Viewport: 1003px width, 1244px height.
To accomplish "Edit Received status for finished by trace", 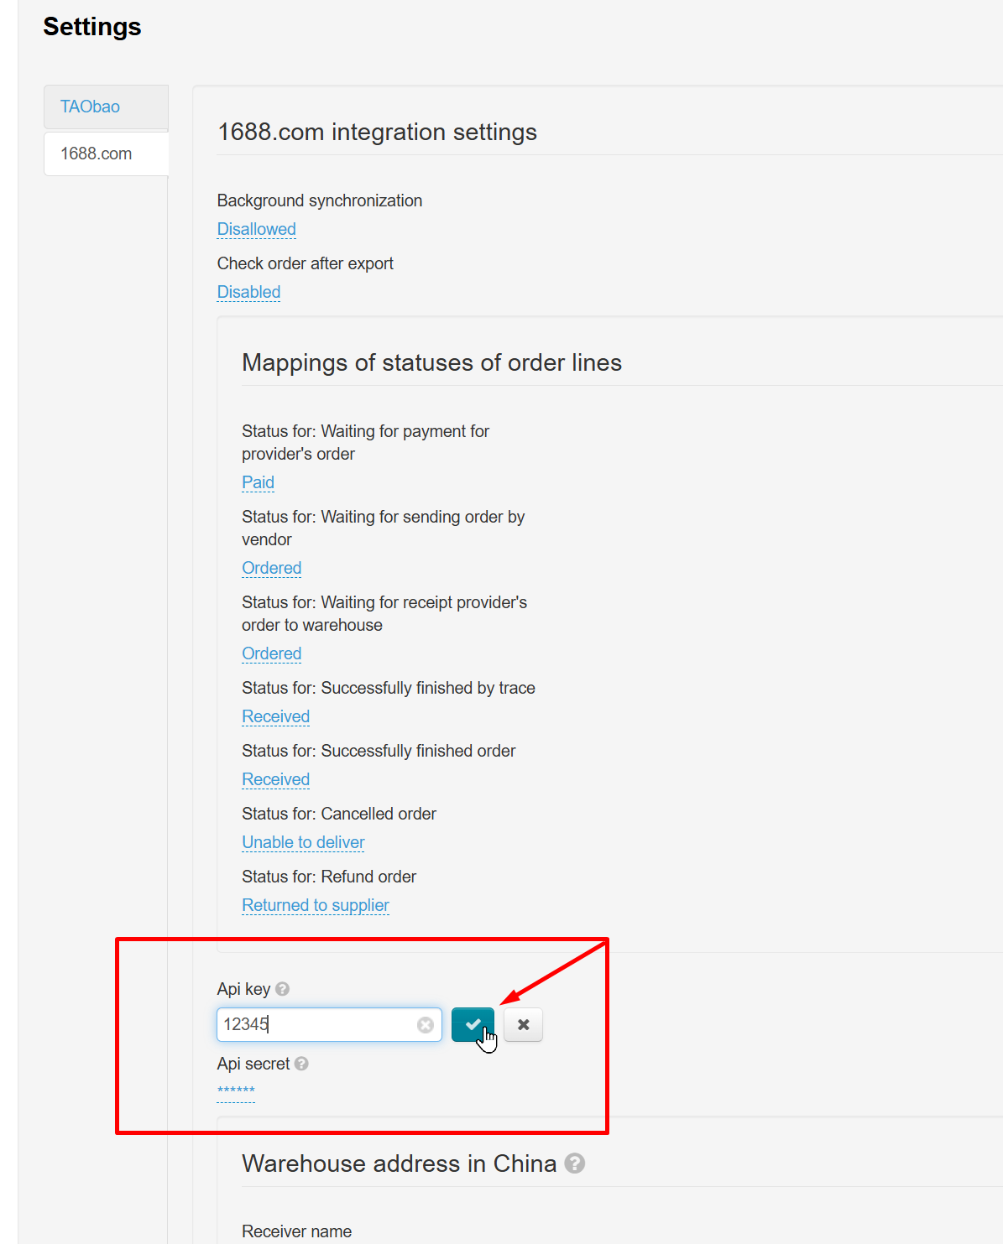I will pos(275,716).
